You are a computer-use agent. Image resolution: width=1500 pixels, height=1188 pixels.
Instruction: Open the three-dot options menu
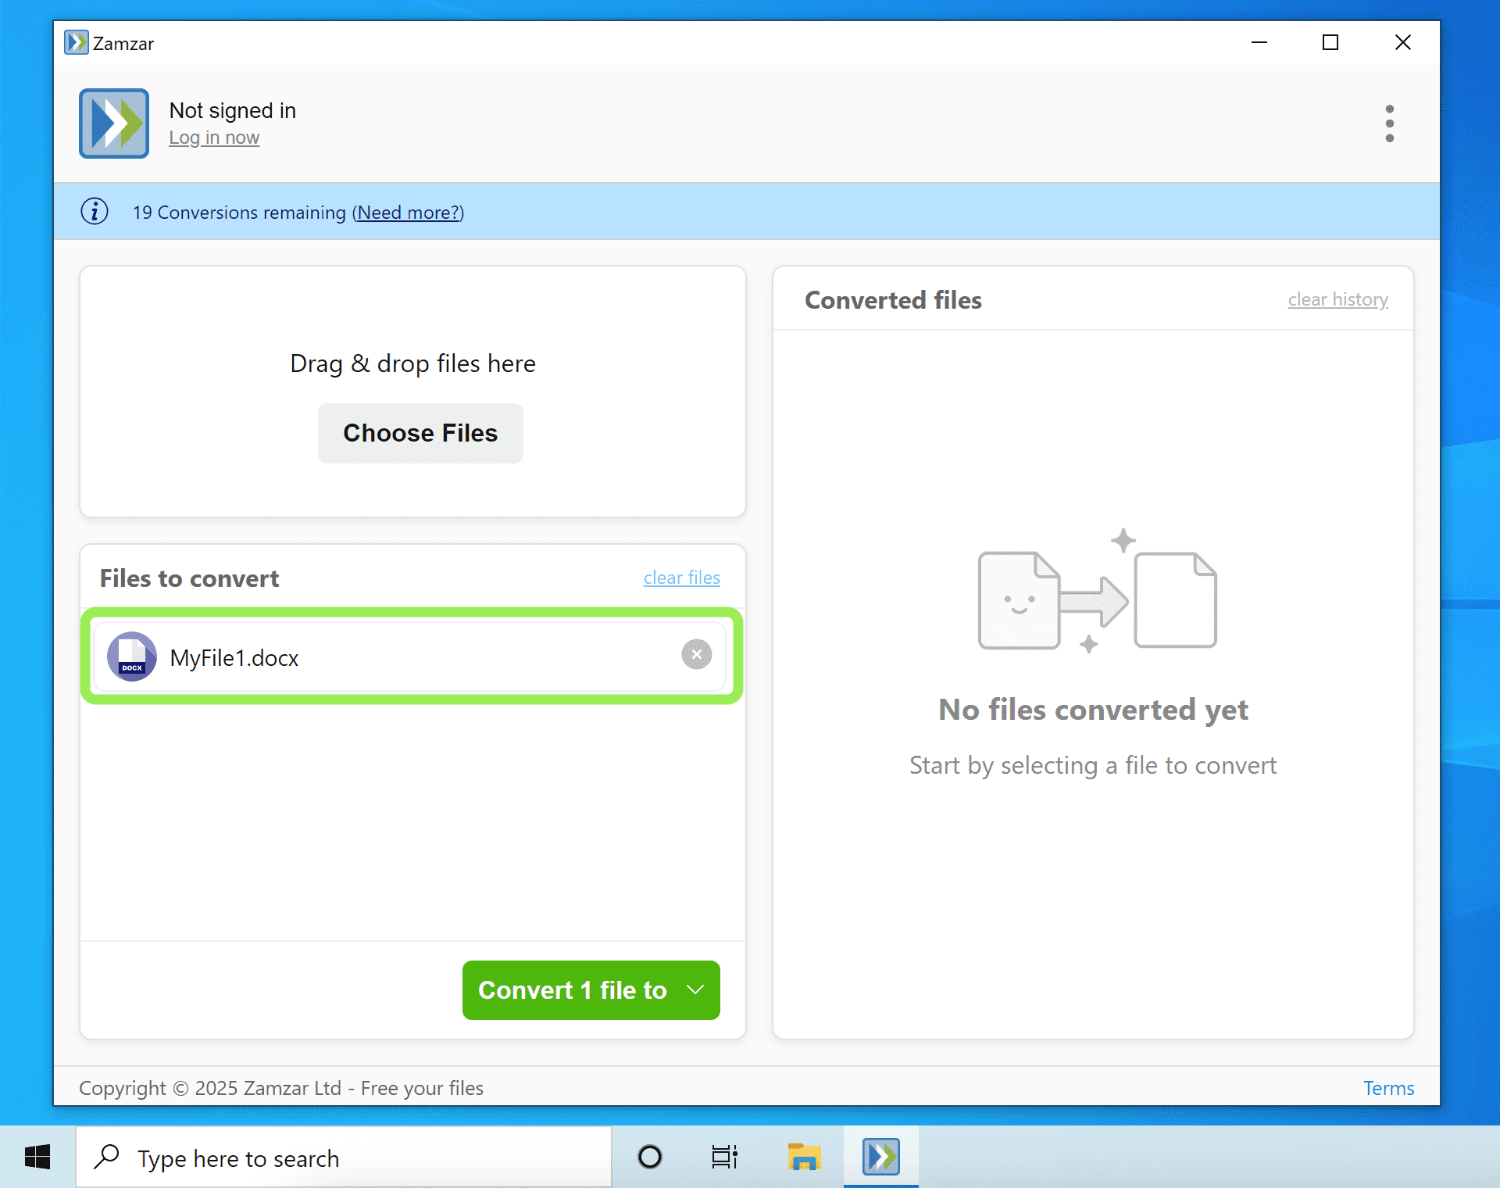coord(1389,123)
